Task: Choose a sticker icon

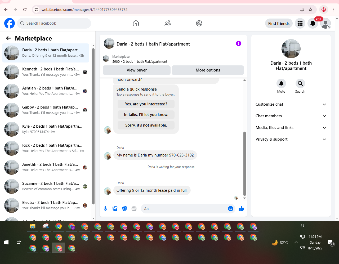Action: [x=124, y=209]
